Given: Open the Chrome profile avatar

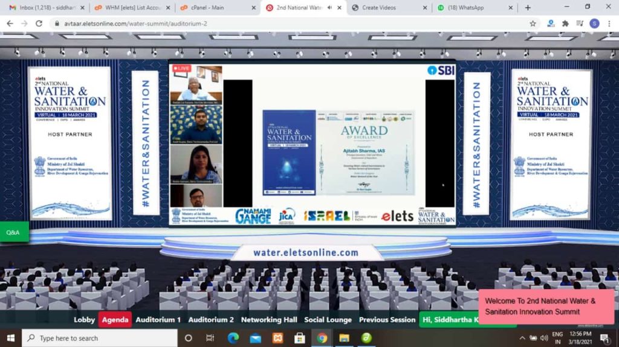Looking at the screenshot, I should 594,24.
